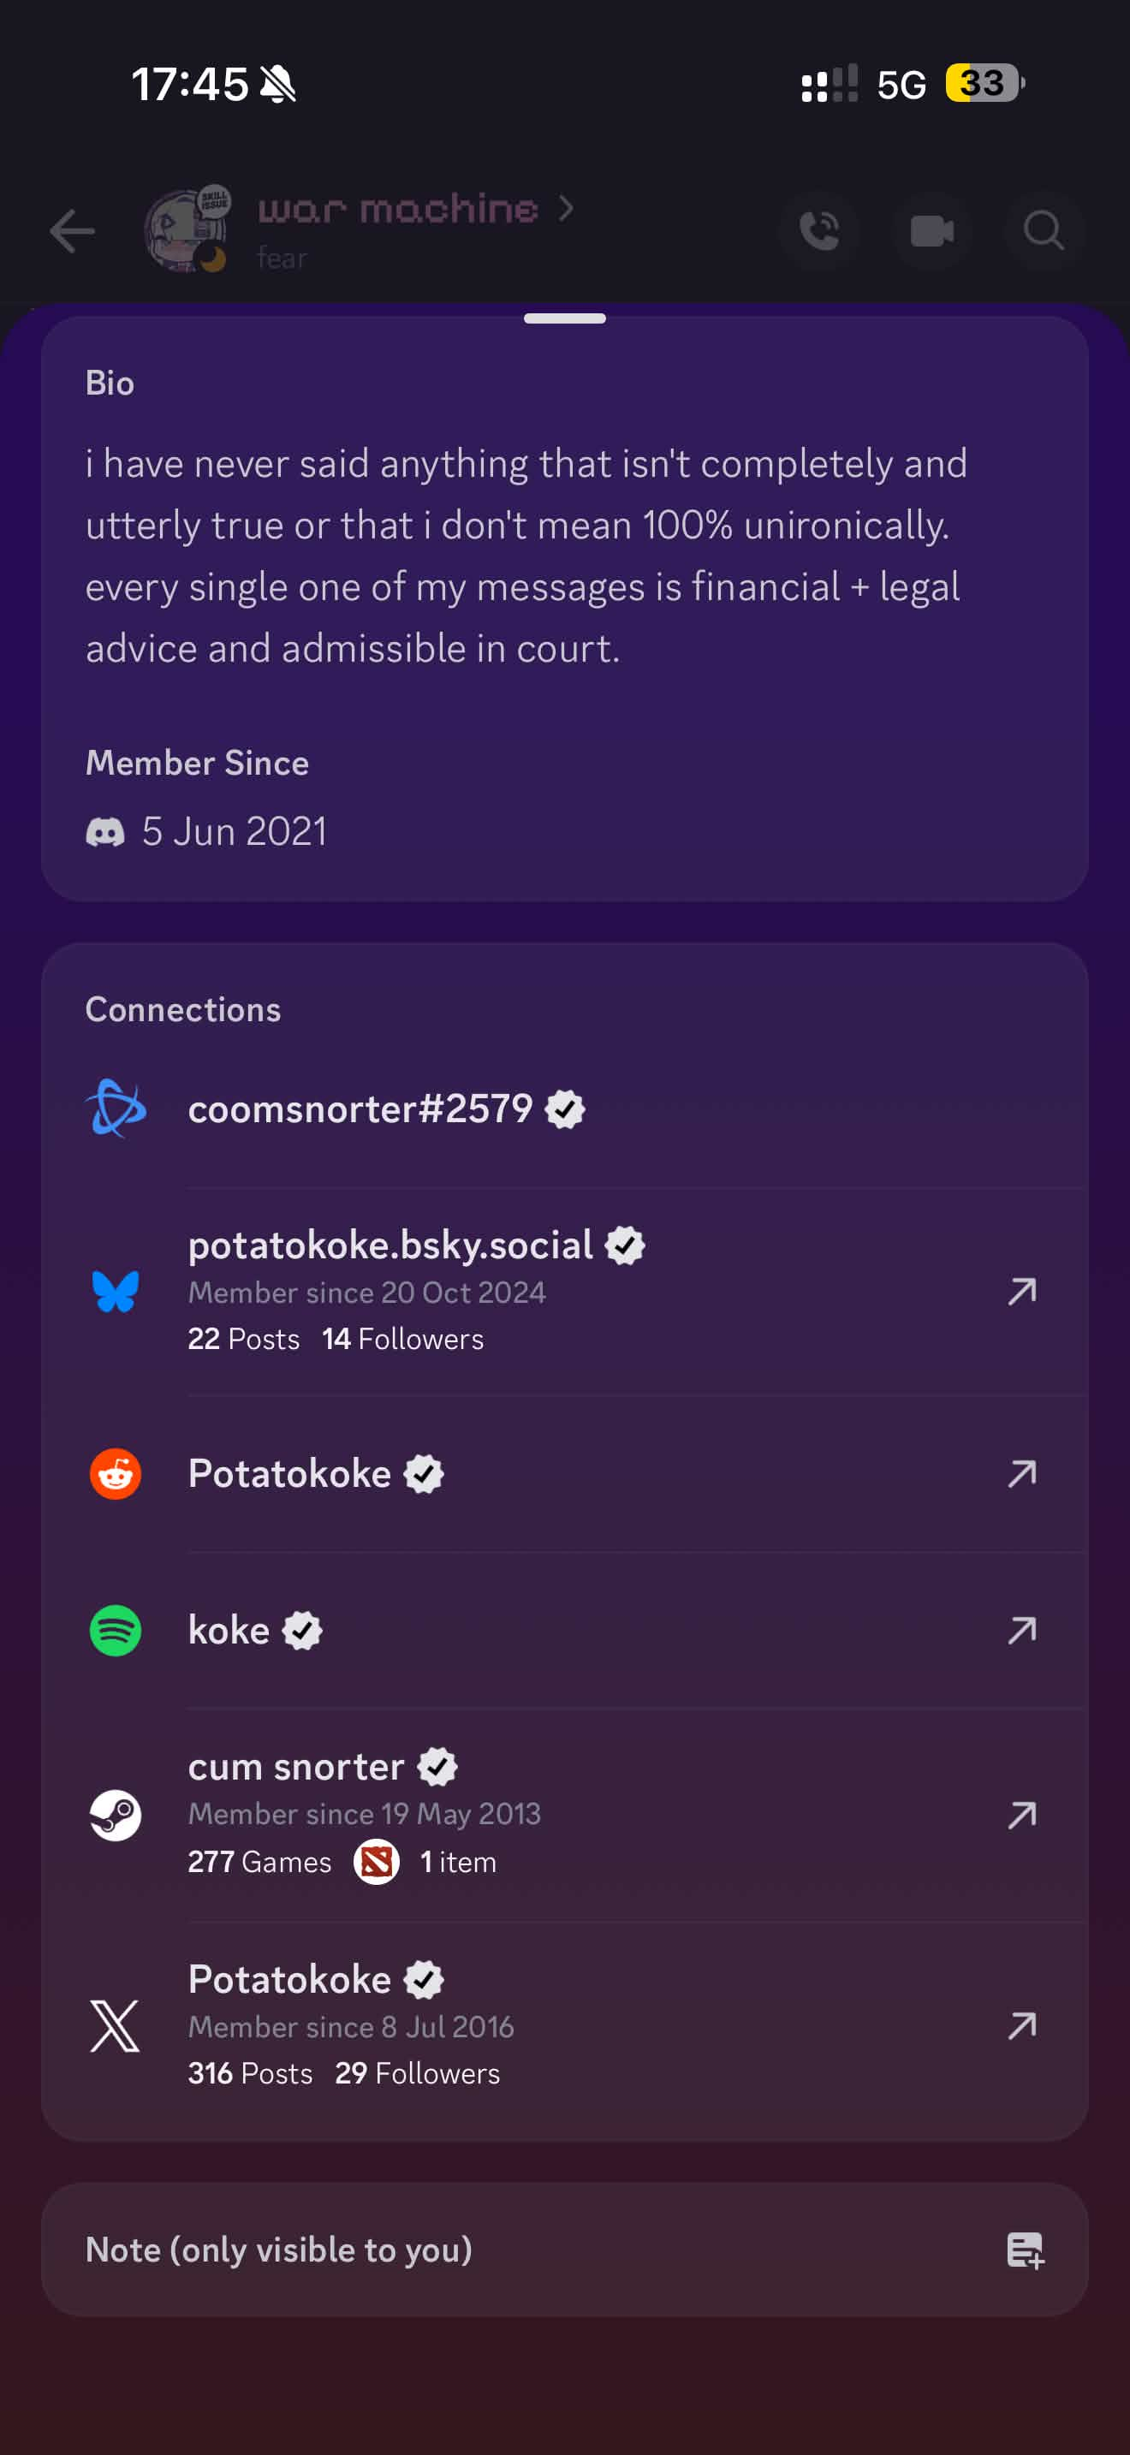Open the Bluesky profile external link arrow

point(1022,1292)
